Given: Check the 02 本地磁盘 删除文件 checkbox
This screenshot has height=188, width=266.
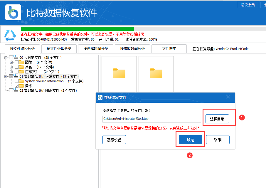Looking at the screenshot, I should click(11, 90).
